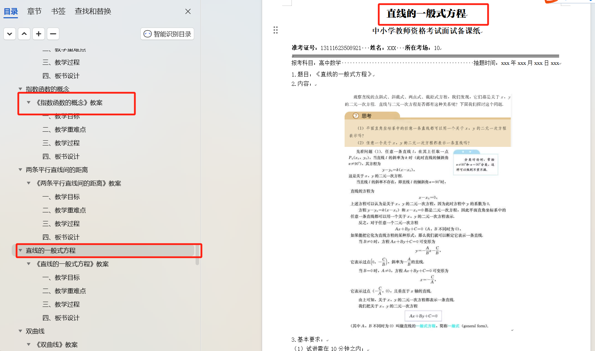Viewport: 595px width, 351px height.
Task: Close the navigation pane with X
Action: (x=188, y=11)
